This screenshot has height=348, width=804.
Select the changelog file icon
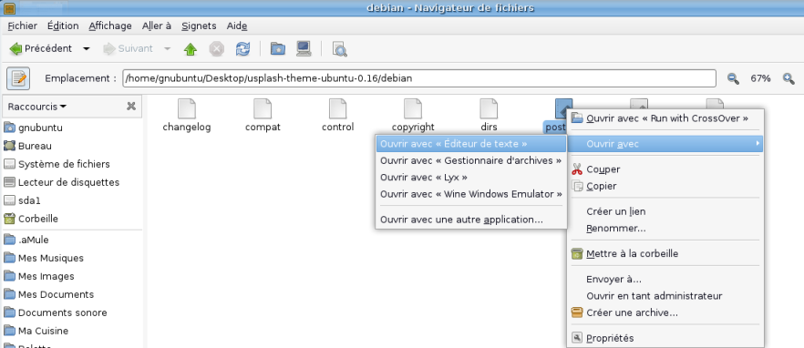point(187,109)
